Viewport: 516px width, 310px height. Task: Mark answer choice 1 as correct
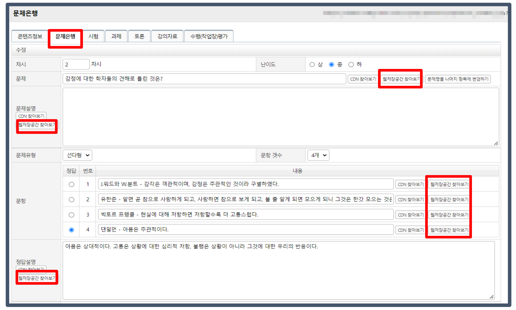[x=71, y=184]
